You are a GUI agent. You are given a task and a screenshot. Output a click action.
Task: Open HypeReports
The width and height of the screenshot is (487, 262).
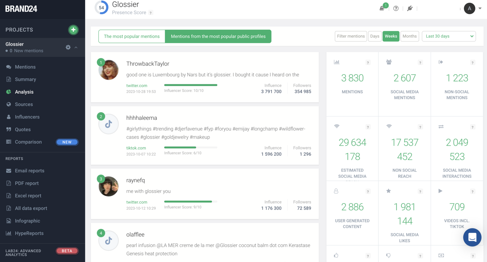29,233
